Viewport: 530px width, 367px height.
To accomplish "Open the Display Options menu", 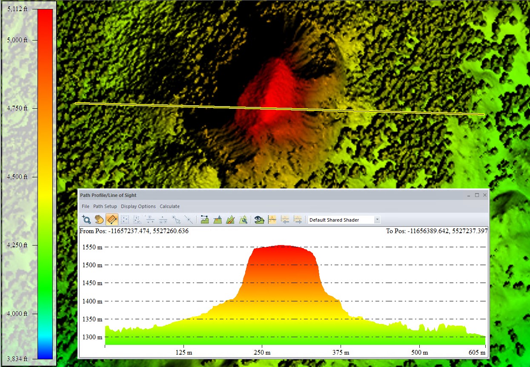I will [138, 206].
